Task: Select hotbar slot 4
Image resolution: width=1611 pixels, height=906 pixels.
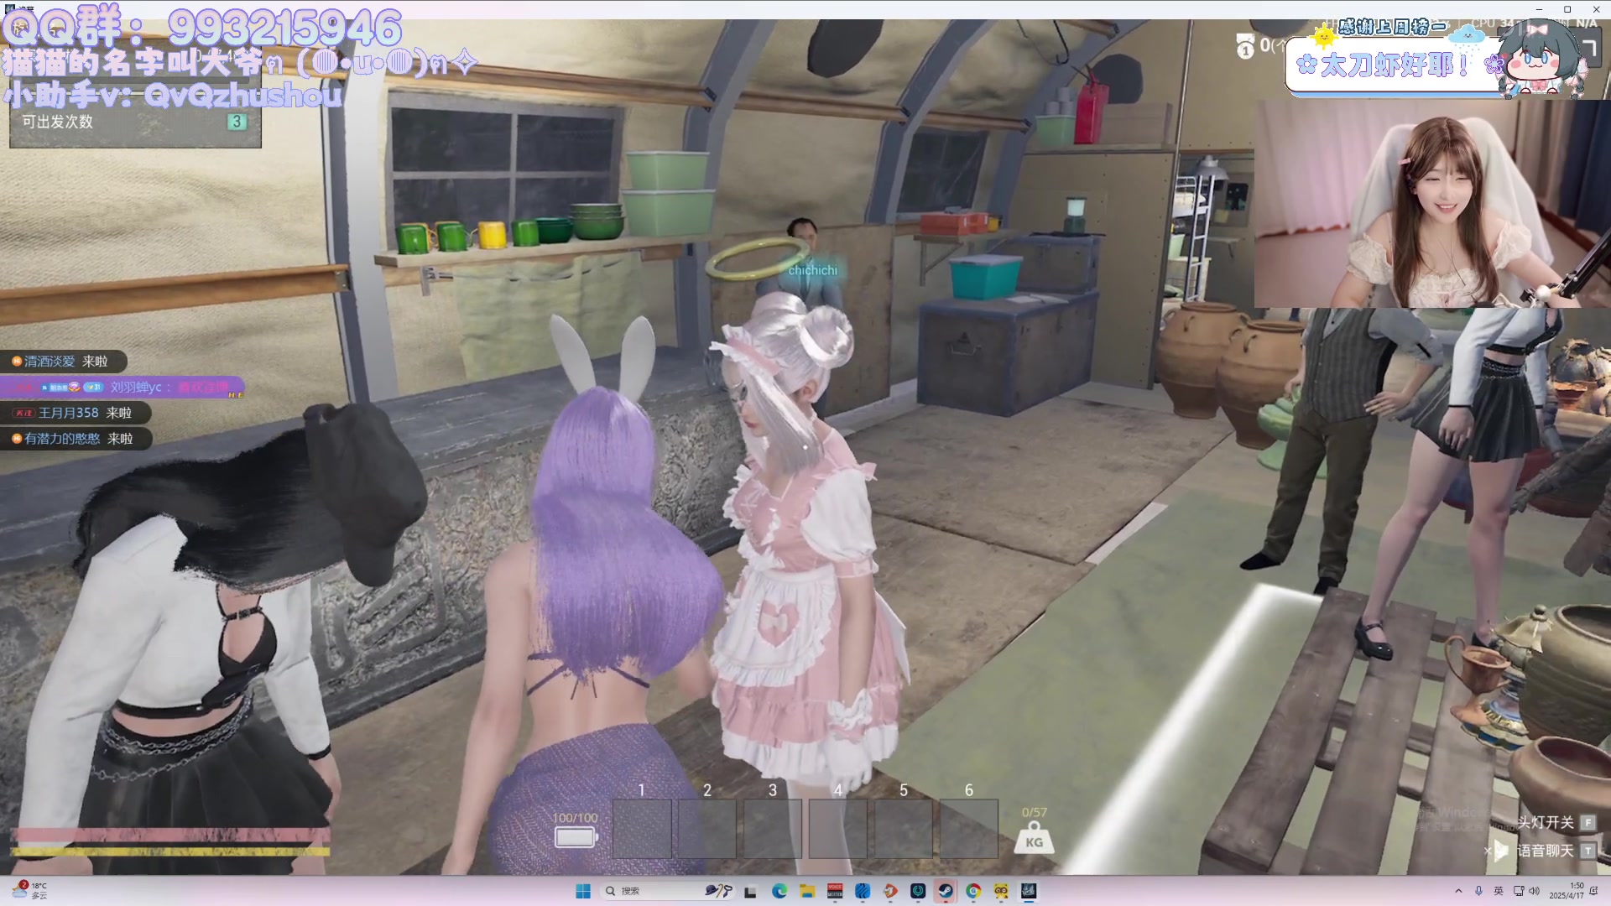Action: pos(838,829)
